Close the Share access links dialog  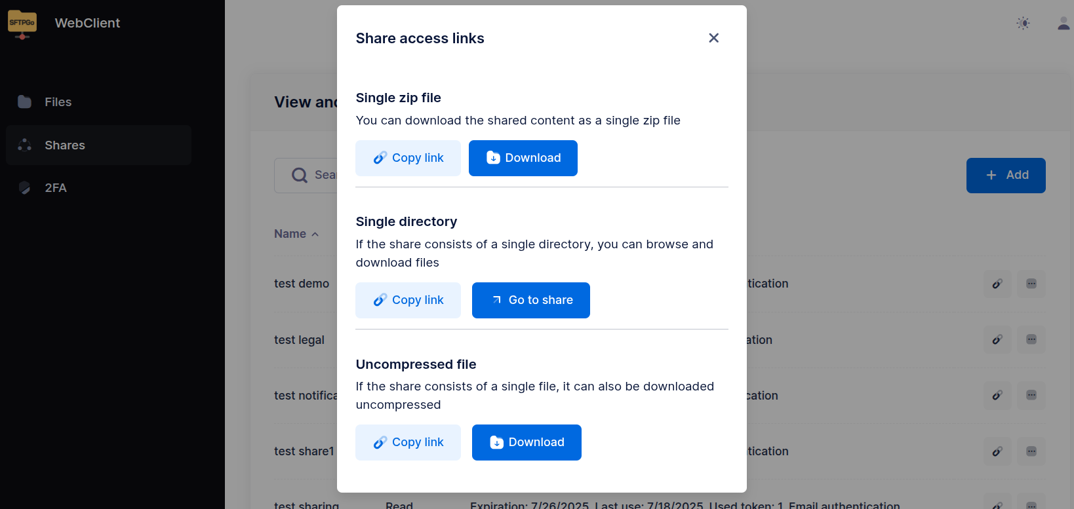coord(714,38)
